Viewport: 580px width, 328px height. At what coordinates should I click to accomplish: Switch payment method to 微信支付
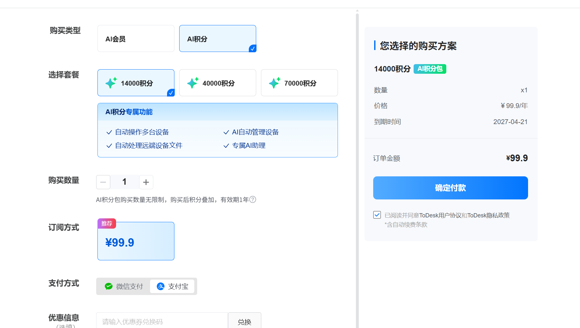coord(124,286)
